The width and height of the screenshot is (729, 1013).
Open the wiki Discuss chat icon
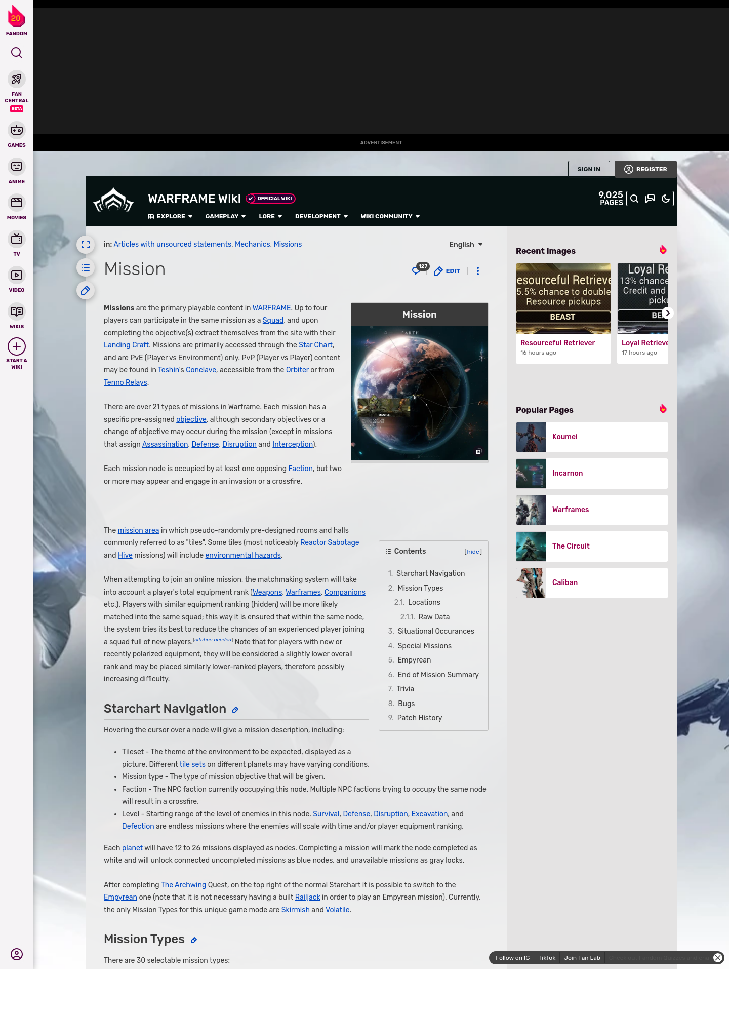pyautogui.click(x=650, y=199)
